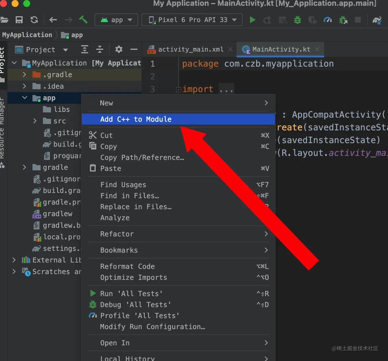Run 'All Tests' from context menu
The height and width of the screenshot is (361, 388).
click(x=178, y=293)
